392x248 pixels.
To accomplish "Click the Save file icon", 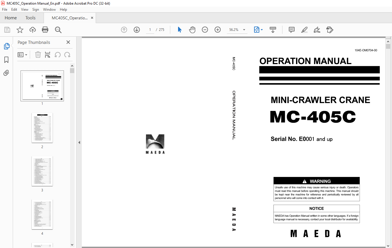I will coord(7,30).
